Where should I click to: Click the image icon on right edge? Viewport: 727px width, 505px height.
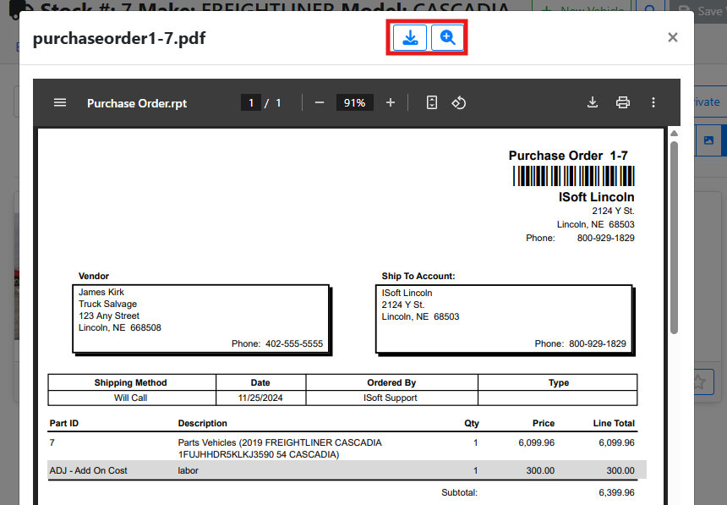709,140
